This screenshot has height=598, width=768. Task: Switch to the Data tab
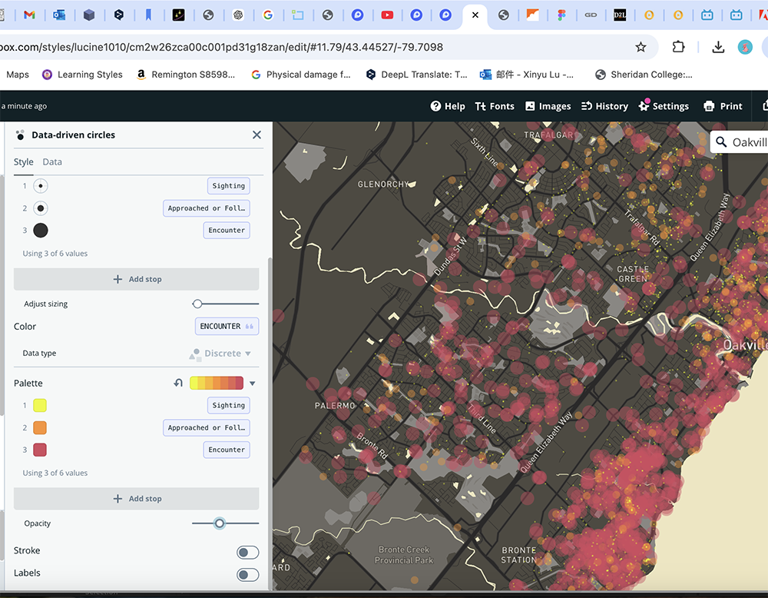(52, 162)
